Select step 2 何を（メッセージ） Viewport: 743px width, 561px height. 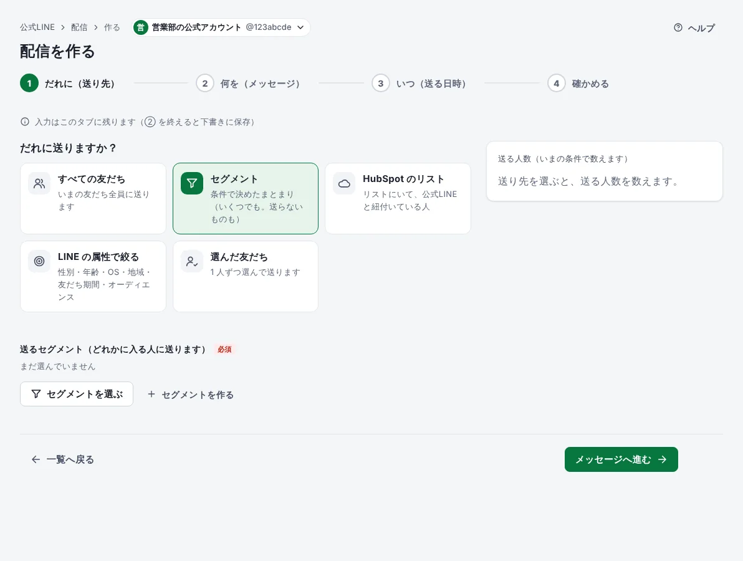coord(248,84)
